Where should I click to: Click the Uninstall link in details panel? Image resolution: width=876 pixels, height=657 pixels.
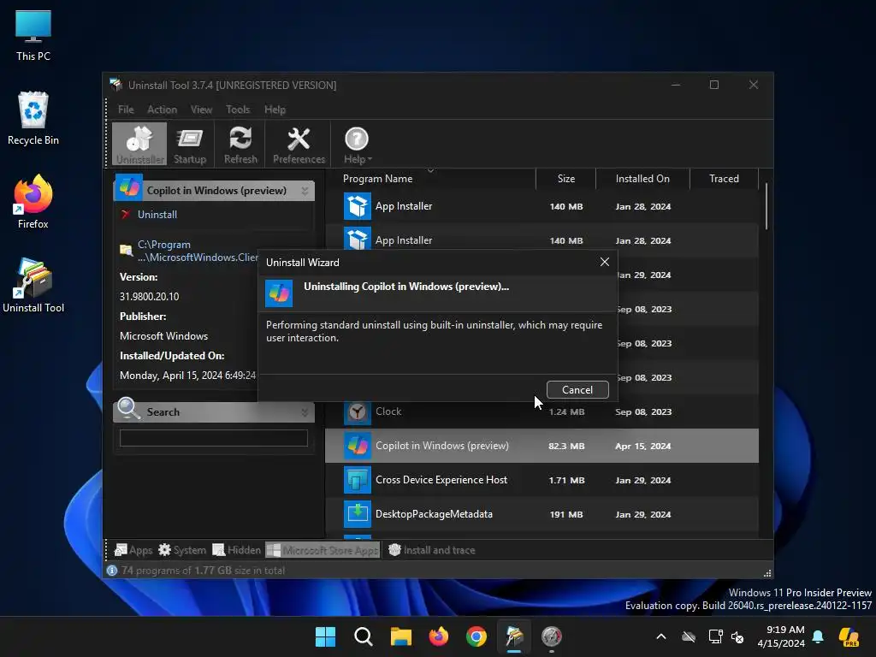pyautogui.click(x=157, y=215)
